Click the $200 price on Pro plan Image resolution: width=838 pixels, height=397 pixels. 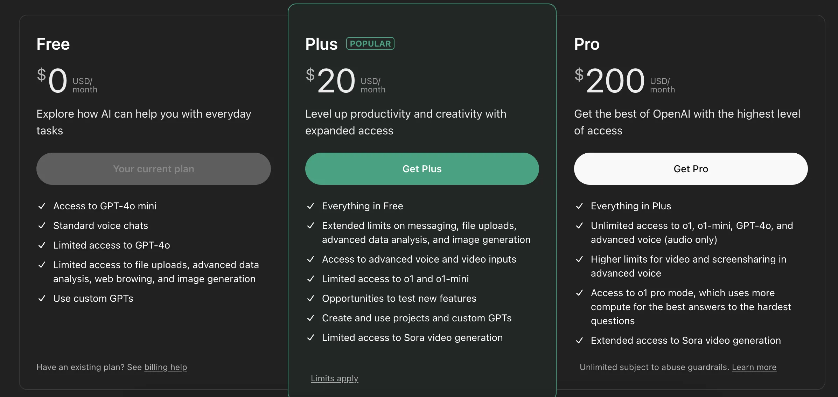pos(615,81)
